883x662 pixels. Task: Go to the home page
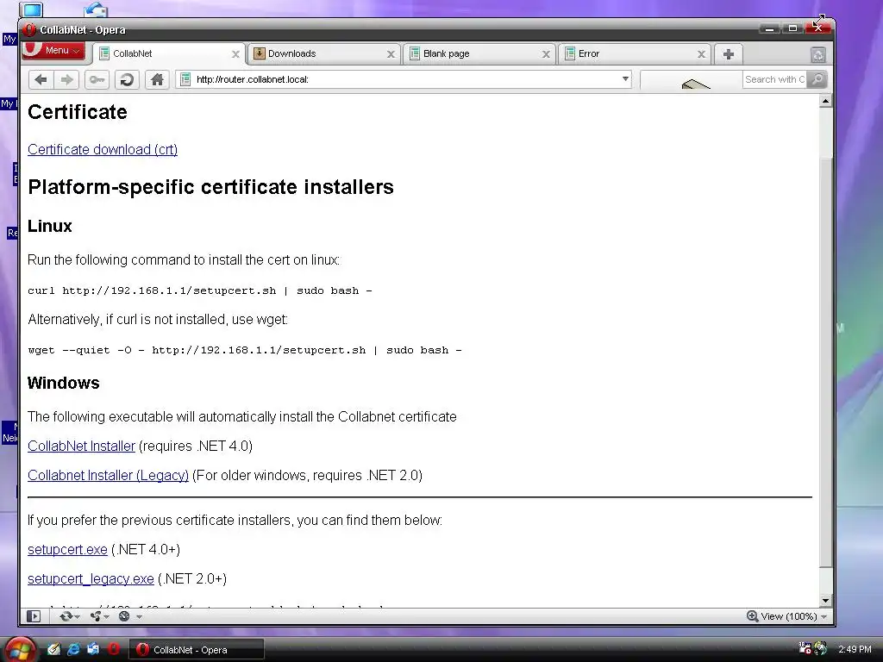(x=157, y=80)
